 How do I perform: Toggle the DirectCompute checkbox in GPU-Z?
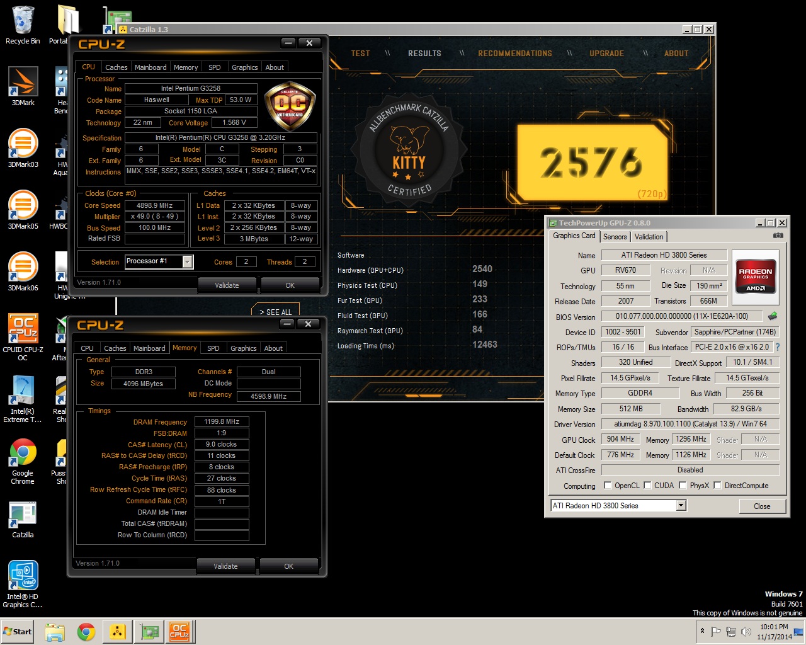(x=717, y=486)
